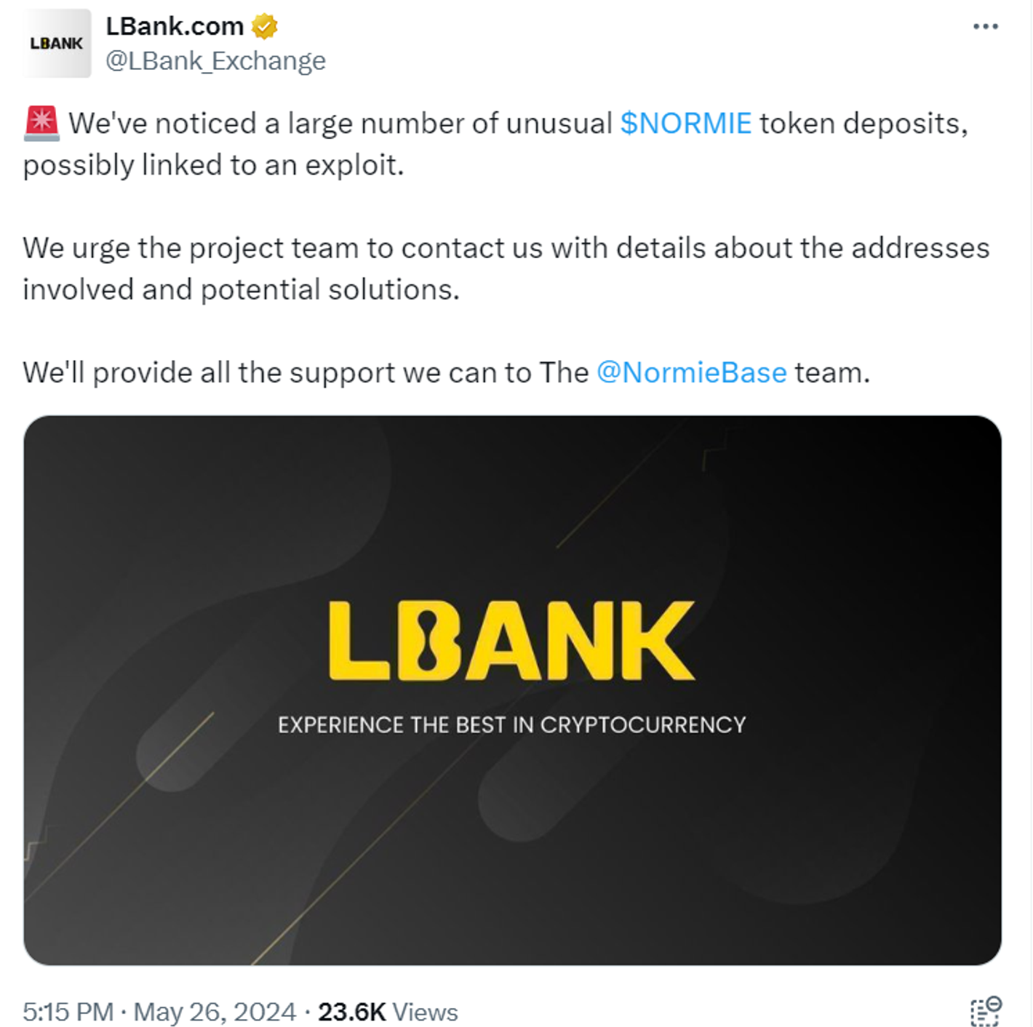Open the @NormieBase mention
The width and height of the screenshot is (1033, 1027).
coord(691,372)
